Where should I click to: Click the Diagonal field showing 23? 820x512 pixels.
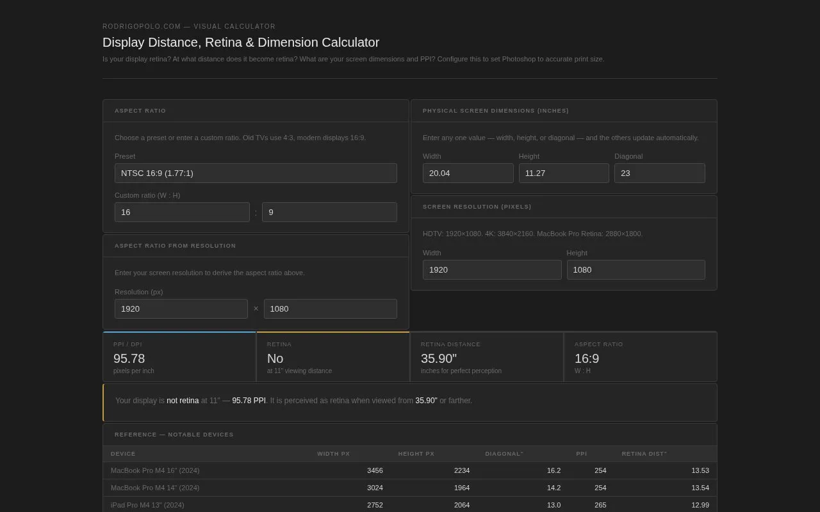tap(660, 173)
